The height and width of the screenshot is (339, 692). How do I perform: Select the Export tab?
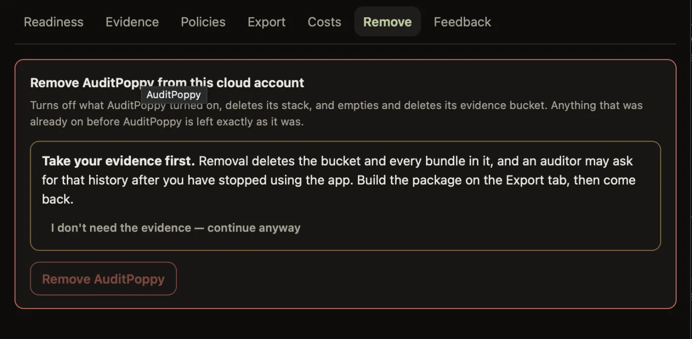click(x=266, y=22)
